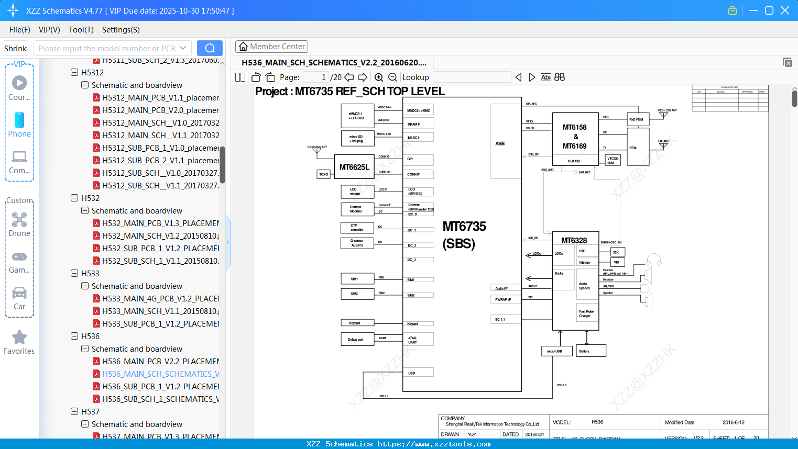
Task: Open the Drone section in Custom sidebar
Action: 19,220
